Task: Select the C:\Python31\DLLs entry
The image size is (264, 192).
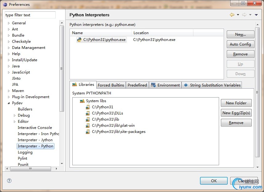Action: (107, 113)
